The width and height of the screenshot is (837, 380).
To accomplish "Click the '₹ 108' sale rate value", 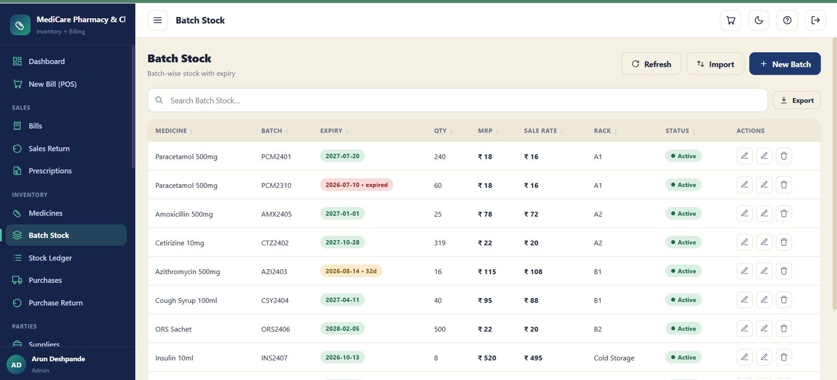I will coord(533,271).
